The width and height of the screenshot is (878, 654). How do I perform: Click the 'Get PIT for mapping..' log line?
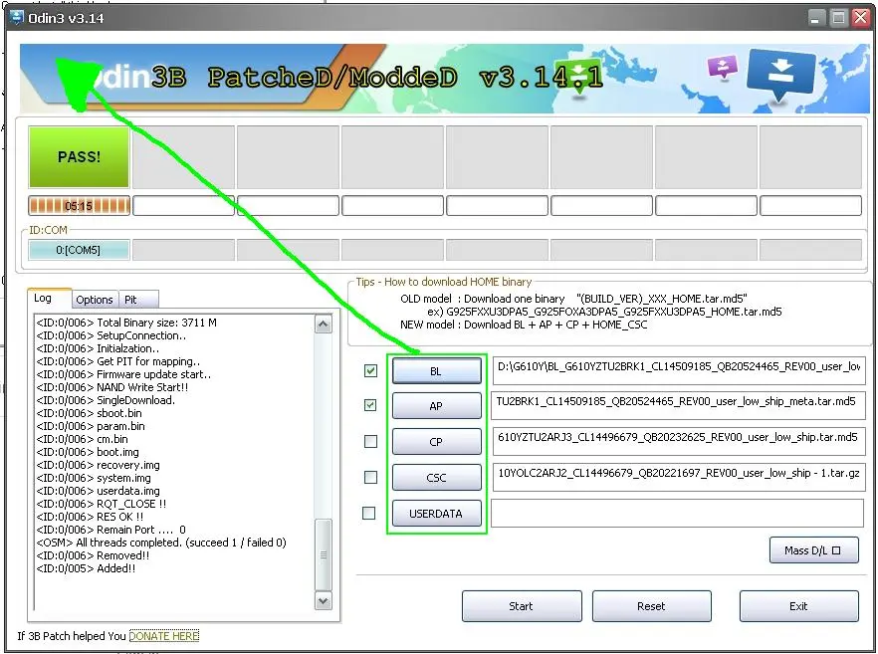[118, 361]
